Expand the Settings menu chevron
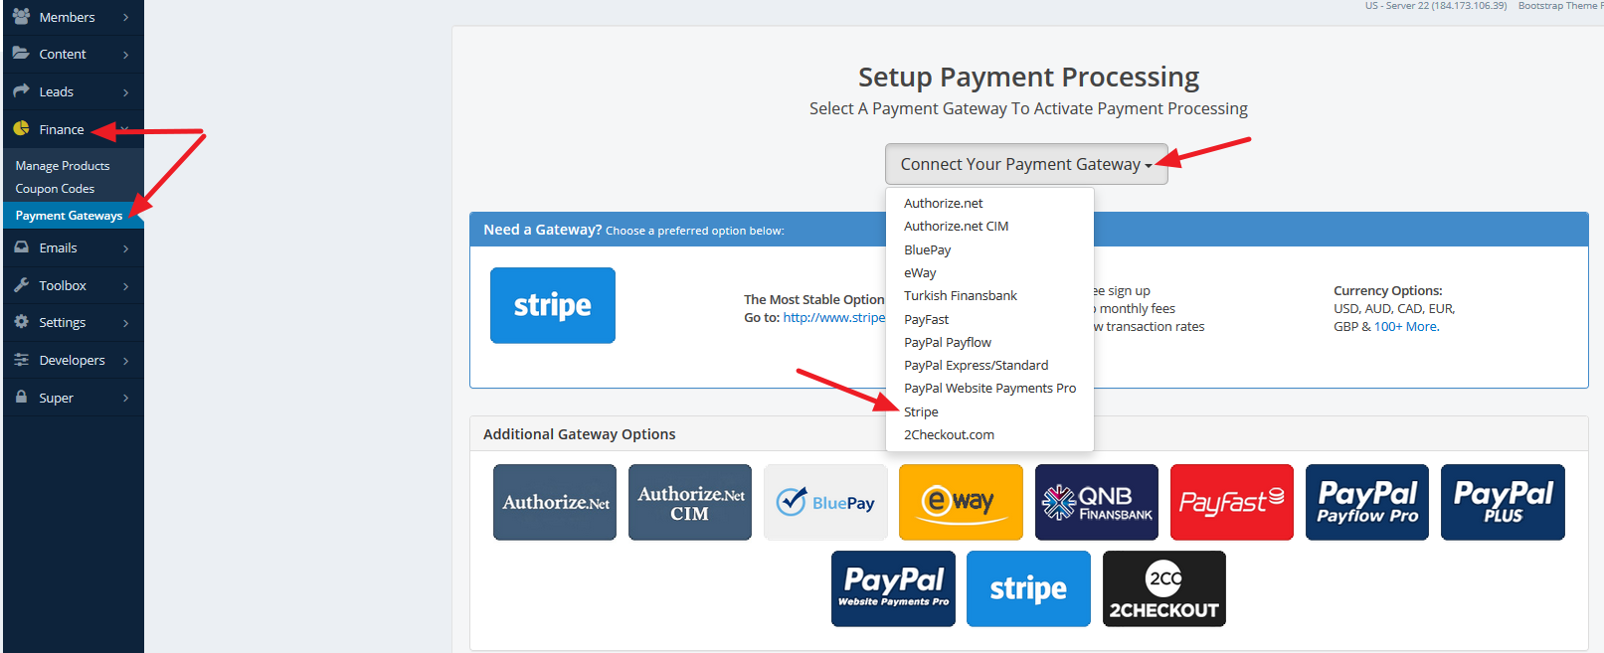This screenshot has height=653, width=1604. pos(125,323)
